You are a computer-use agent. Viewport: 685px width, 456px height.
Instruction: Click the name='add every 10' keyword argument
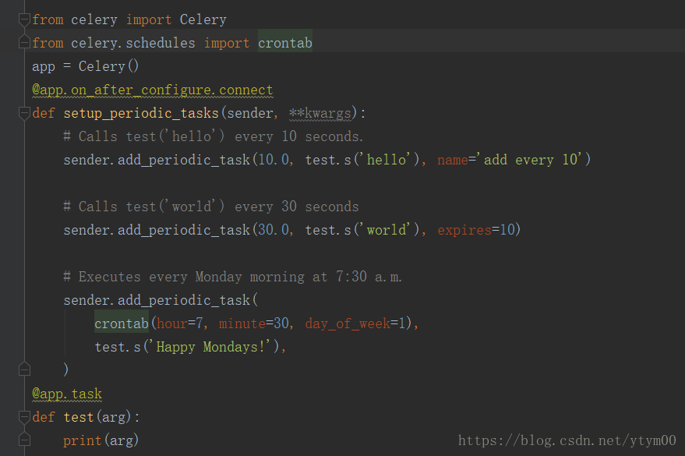(x=510, y=160)
